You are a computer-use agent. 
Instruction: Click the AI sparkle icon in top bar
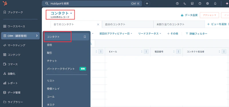227,4
